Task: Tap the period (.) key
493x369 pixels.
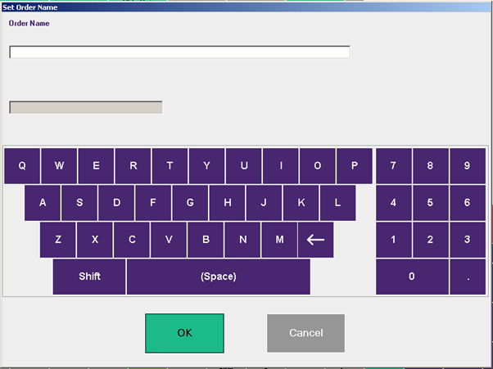Action: tap(468, 277)
